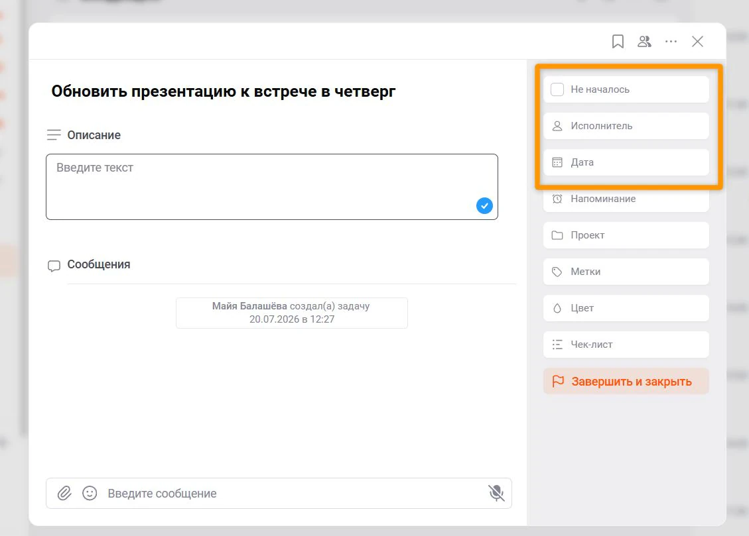Pick a task color via 'Цвет'
This screenshot has width=749, height=536.
626,308
